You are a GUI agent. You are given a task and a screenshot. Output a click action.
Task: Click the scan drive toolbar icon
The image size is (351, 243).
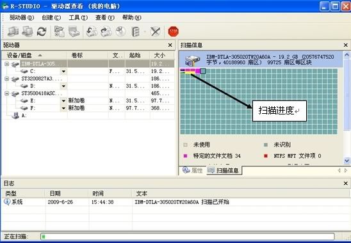click(x=74, y=31)
